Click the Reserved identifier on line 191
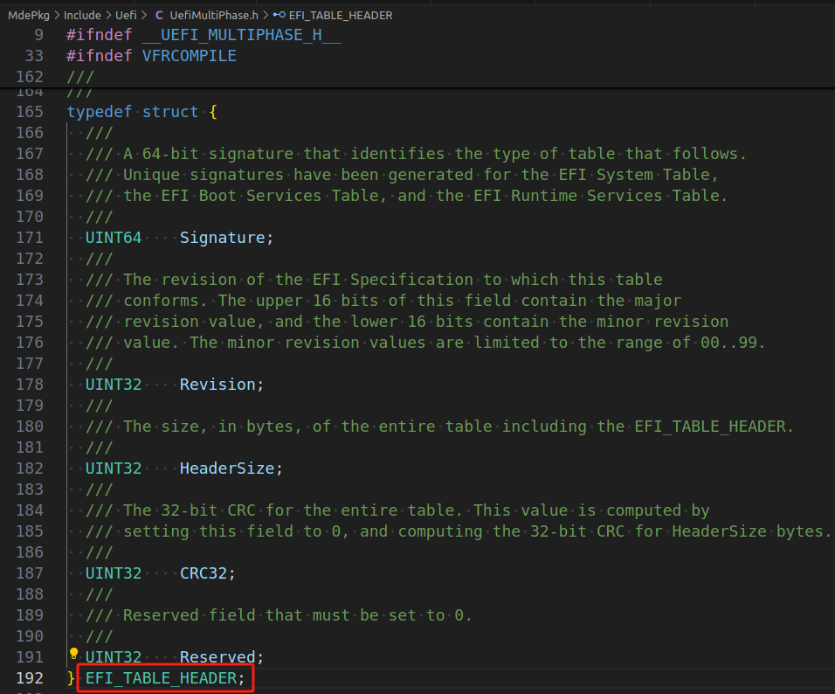Image resolution: width=835 pixels, height=694 pixels. [x=218, y=656]
